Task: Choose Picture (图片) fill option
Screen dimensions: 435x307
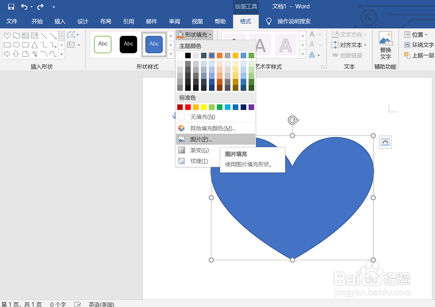Action: (216, 139)
